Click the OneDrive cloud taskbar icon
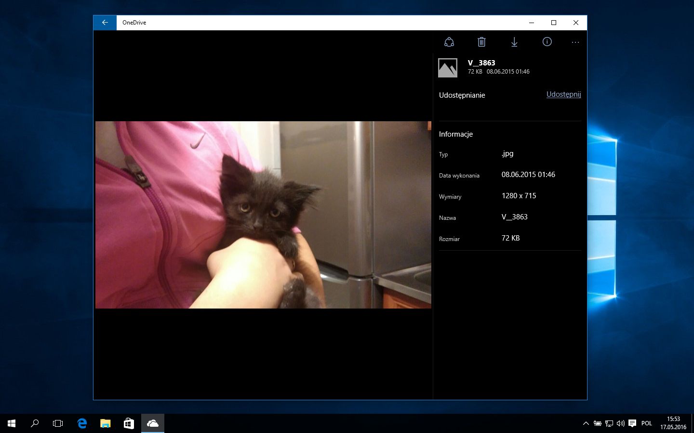694x433 pixels. 152,423
